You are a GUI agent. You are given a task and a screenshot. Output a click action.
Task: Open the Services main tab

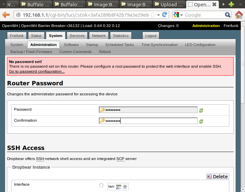click(x=77, y=36)
